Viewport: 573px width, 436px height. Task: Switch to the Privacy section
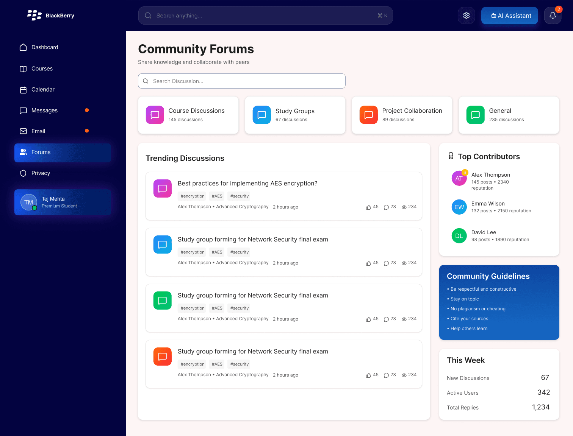[41, 173]
